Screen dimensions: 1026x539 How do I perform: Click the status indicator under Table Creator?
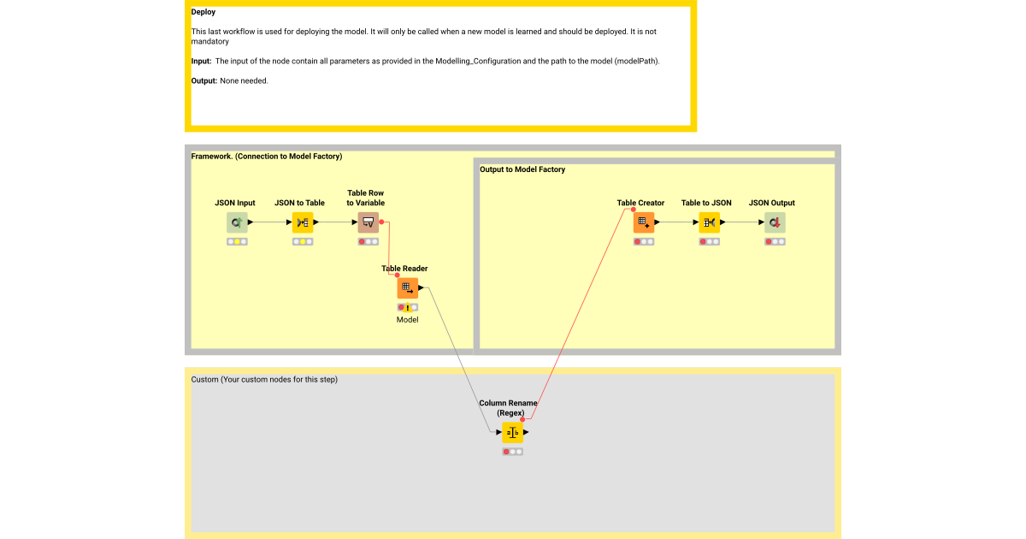coord(644,240)
